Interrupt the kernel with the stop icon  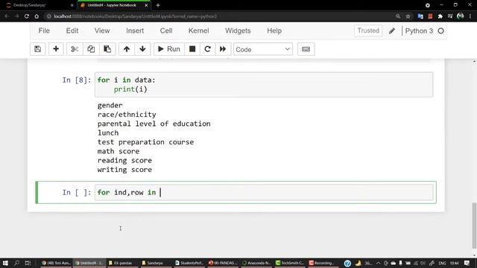[192, 49]
